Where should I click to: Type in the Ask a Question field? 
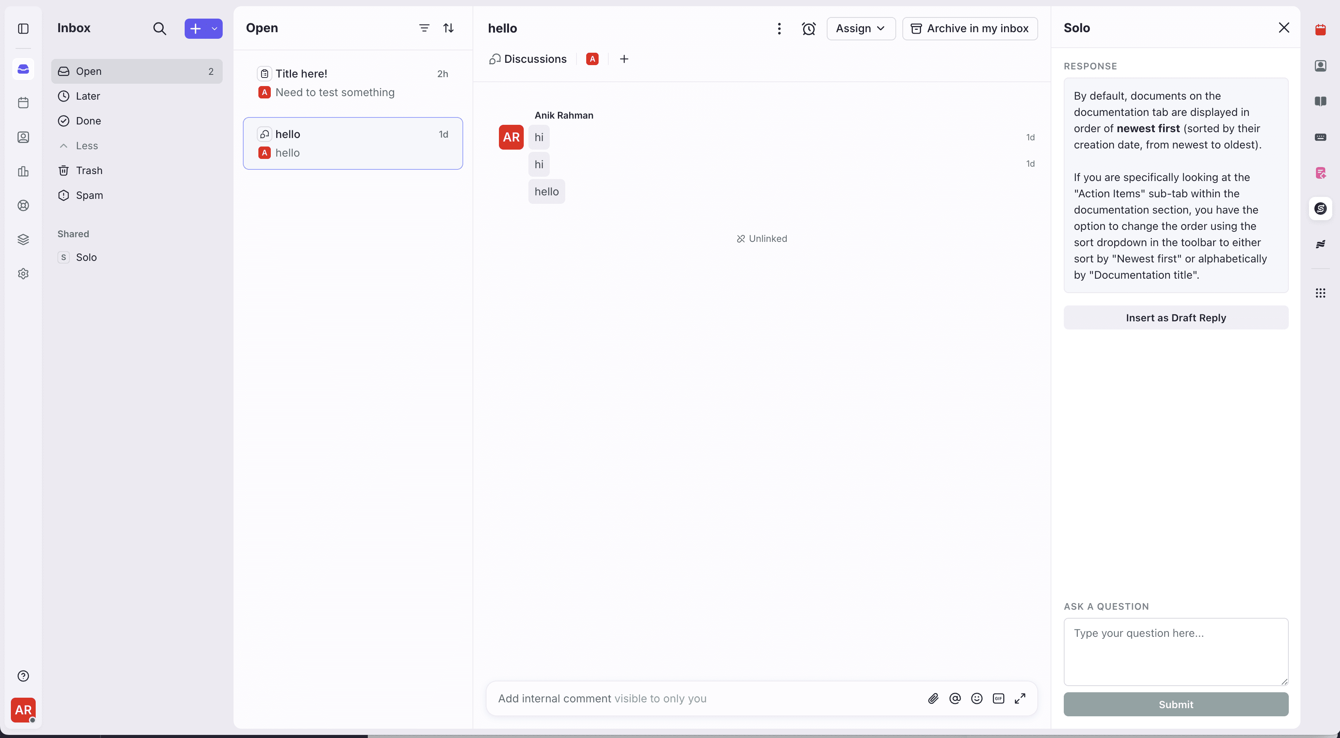[x=1176, y=650]
